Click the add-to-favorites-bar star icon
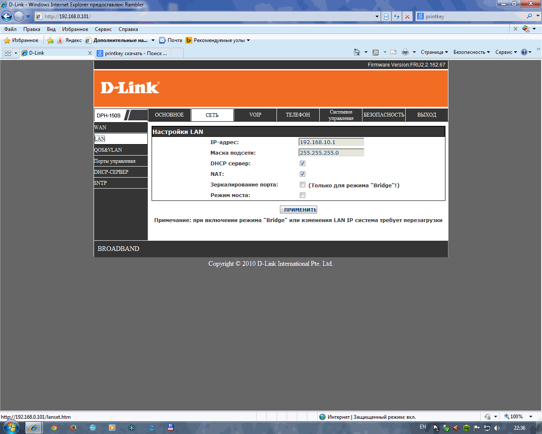The width and height of the screenshot is (542, 434). [x=50, y=40]
